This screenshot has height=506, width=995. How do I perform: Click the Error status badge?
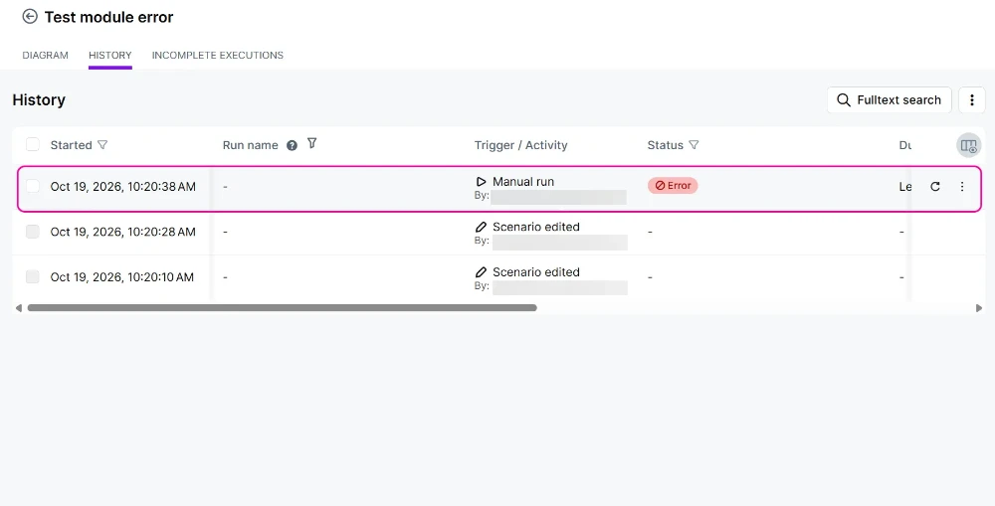click(x=673, y=185)
